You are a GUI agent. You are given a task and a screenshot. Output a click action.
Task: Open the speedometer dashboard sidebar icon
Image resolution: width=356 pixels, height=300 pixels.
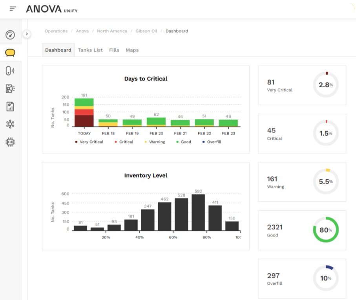[10, 35]
